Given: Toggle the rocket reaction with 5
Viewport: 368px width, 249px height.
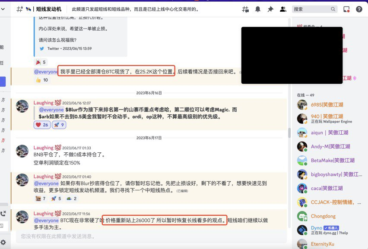Looking at the screenshot, I should [x=56, y=199].
